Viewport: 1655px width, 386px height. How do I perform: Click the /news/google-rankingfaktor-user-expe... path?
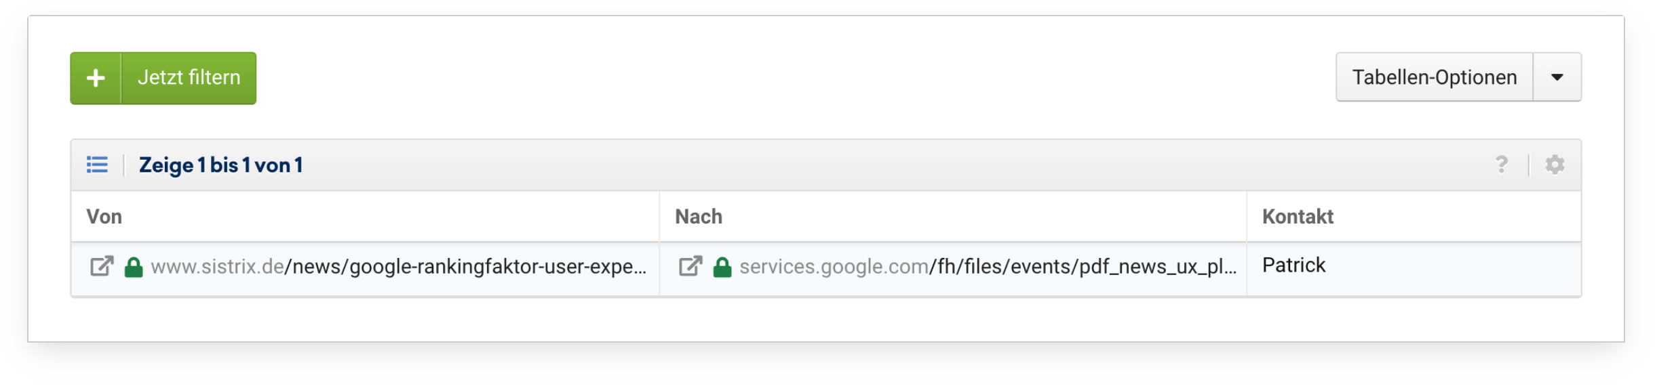point(465,267)
